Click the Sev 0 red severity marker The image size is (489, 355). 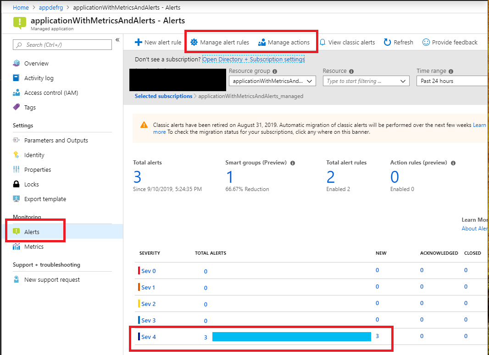(139, 271)
